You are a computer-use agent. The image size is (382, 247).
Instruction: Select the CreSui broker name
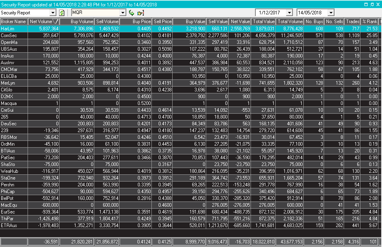coord(7,110)
